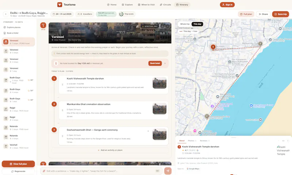Click the View full plan button

18,164
